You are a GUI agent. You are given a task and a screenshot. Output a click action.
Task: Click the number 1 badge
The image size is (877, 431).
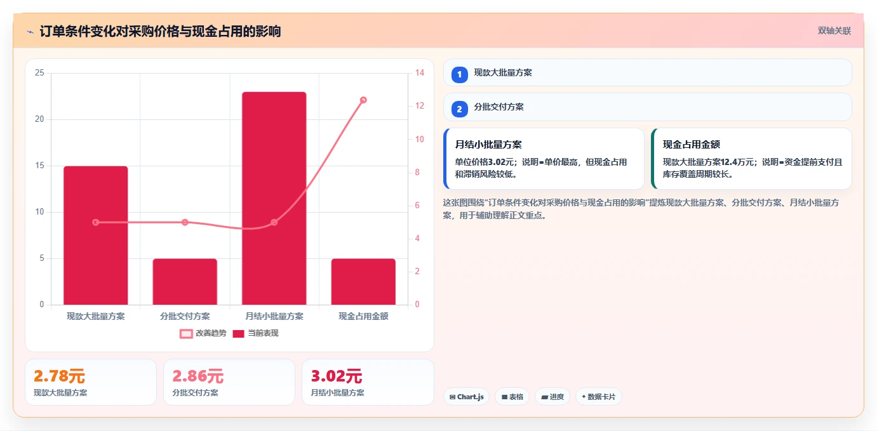click(x=460, y=75)
